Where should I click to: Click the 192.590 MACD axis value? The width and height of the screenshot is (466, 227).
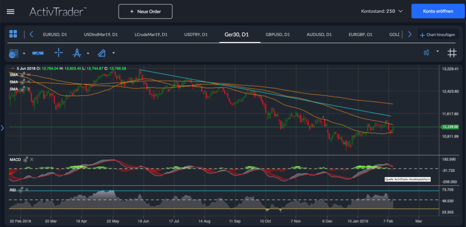point(449,159)
